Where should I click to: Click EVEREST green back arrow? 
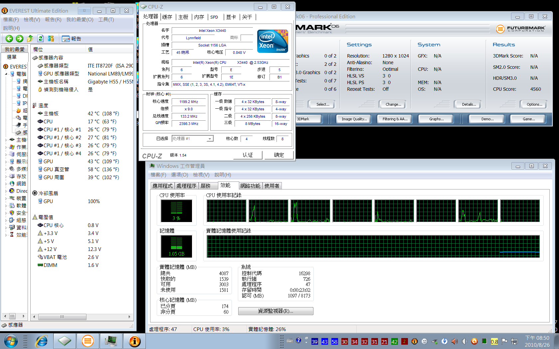[9, 39]
